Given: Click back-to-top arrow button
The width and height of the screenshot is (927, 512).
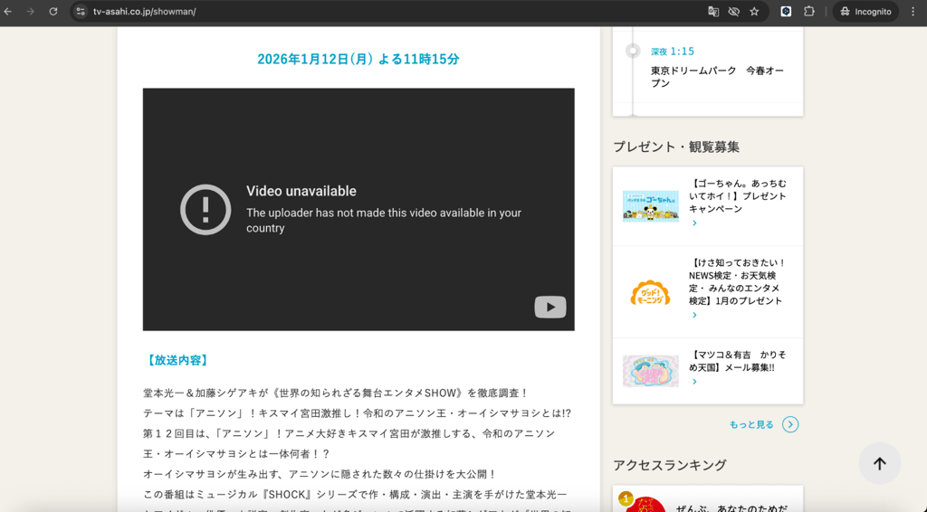Looking at the screenshot, I should [x=880, y=463].
